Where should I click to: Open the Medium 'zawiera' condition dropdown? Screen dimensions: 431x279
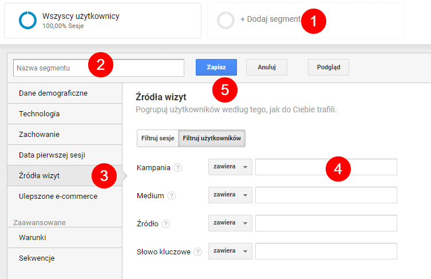pos(230,195)
